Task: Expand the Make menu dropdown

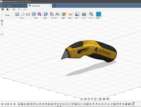Action: pyautogui.click(x=84, y=18)
